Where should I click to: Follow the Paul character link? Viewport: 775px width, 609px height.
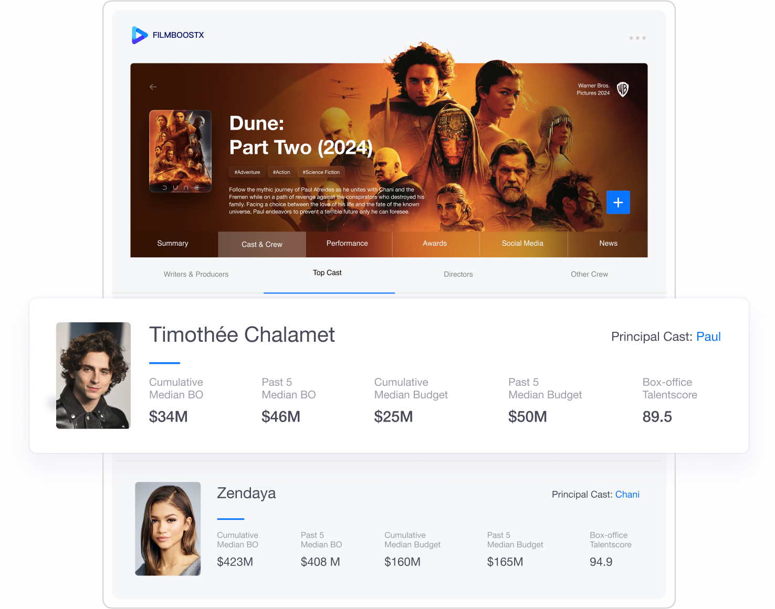coord(708,337)
